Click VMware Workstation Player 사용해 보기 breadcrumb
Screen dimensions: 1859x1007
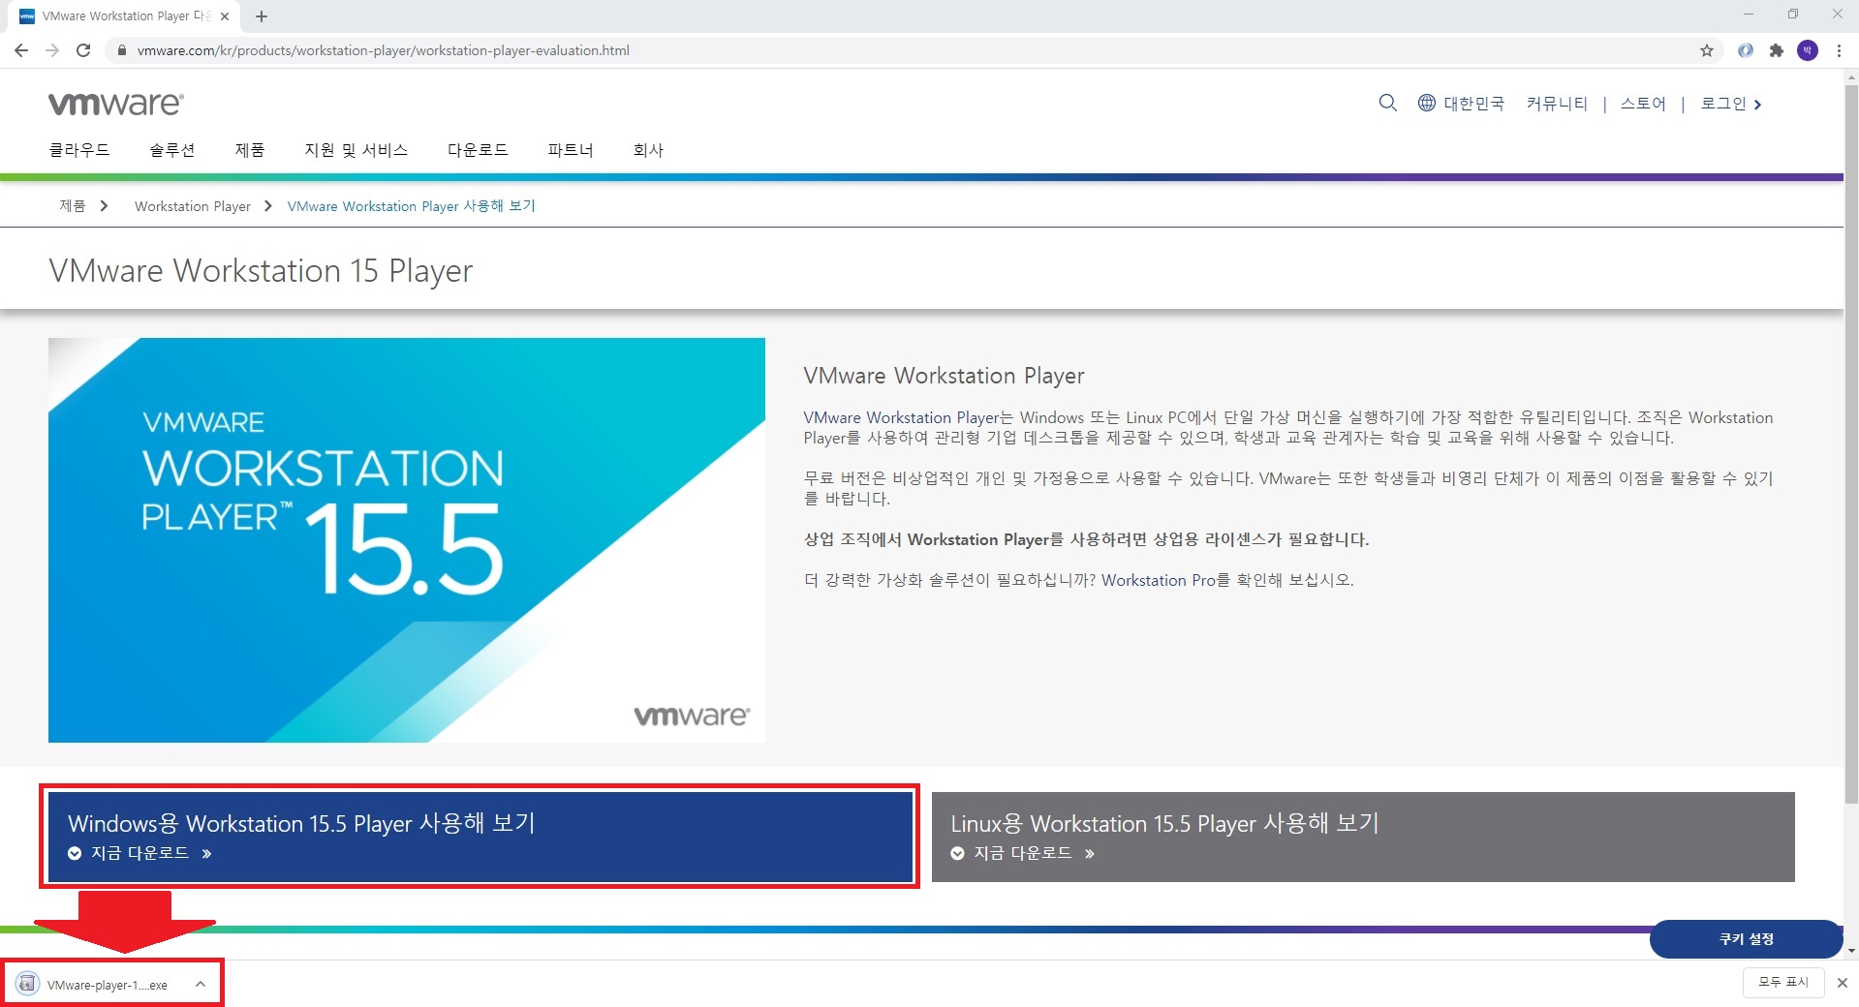coord(411,206)
